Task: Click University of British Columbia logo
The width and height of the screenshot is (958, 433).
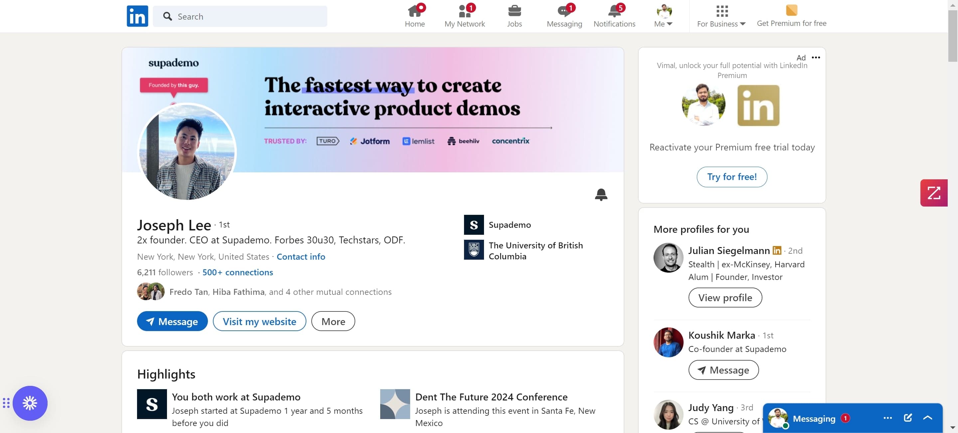Action: click(x=473, y=250)
